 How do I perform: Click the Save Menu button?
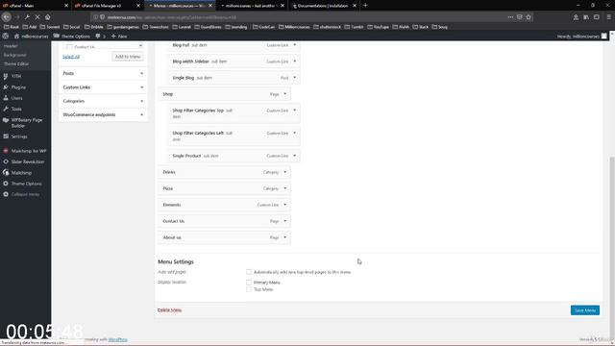coord(585,310)
